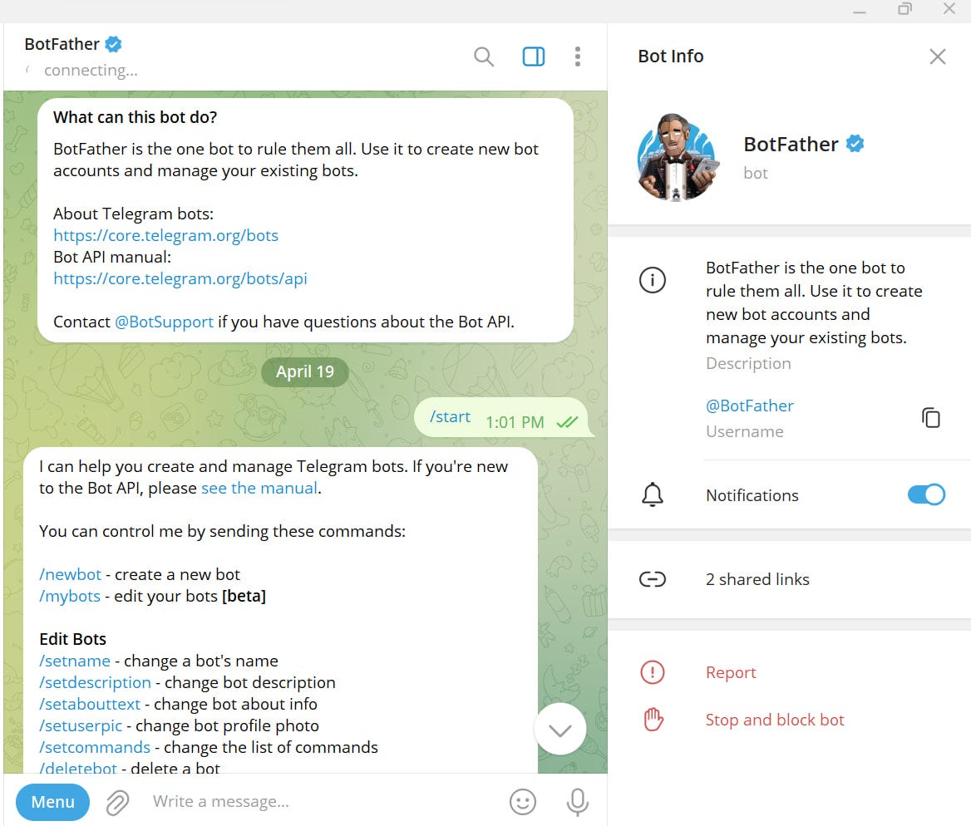Open the 2 shared links list
The width and height of the screenshot is (971, 826).
[790, 579]
